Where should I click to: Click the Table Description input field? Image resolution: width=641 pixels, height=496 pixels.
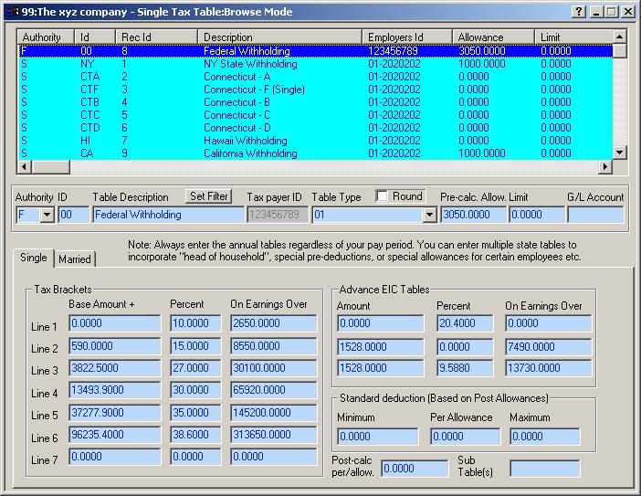click(167, 215)
